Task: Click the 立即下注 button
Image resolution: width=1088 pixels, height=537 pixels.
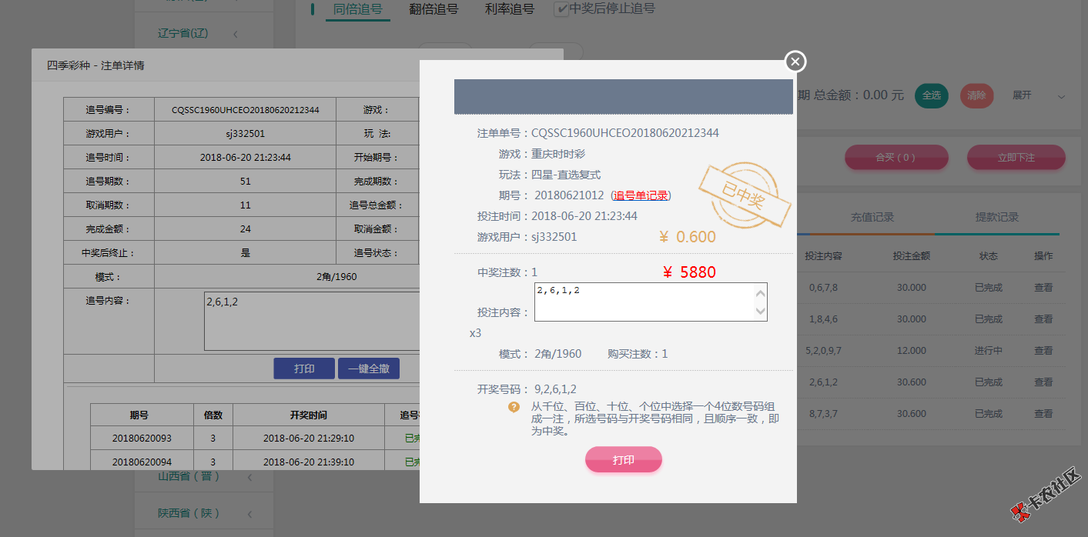Action: pyautogui.click(x=1016, y=157)
